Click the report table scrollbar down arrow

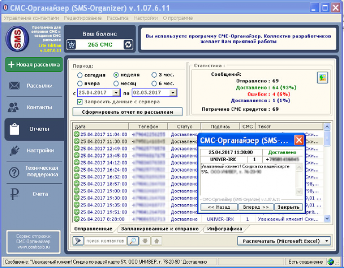pyautogui.click(x=327, y=218)
